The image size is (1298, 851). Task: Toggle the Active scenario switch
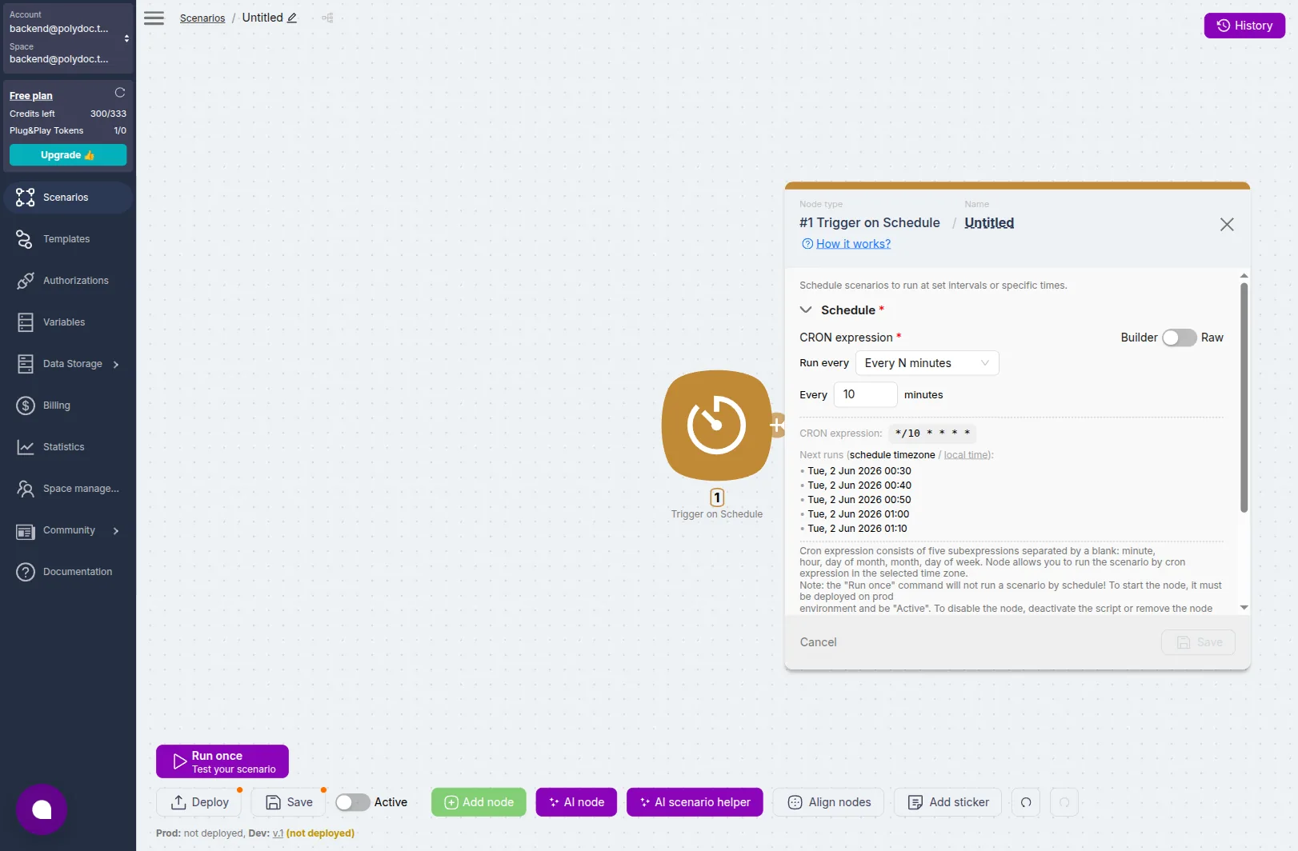point(352,802)
